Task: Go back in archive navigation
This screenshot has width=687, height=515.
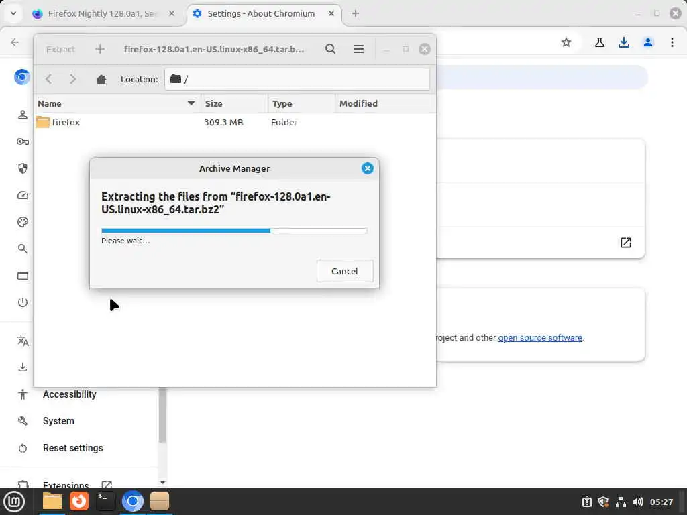Action: coord(48,79)
